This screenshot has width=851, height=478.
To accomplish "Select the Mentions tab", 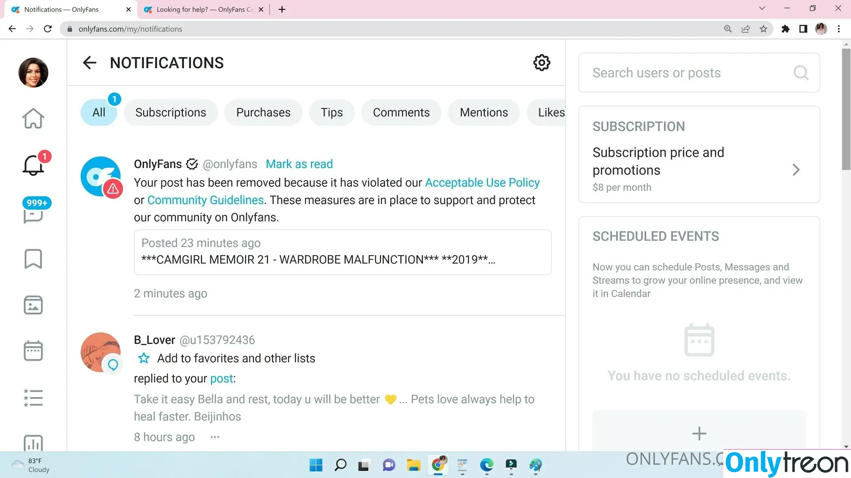I will (484, 112).
